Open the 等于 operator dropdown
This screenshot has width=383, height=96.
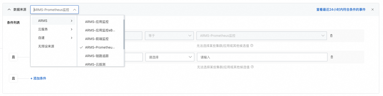169,36
